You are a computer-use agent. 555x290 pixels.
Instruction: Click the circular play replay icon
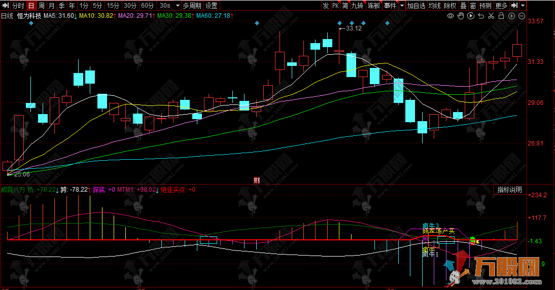(471, 16)
